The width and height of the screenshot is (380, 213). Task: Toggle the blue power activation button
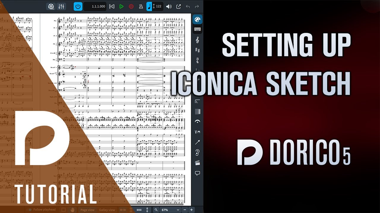(x=78, y=6)
